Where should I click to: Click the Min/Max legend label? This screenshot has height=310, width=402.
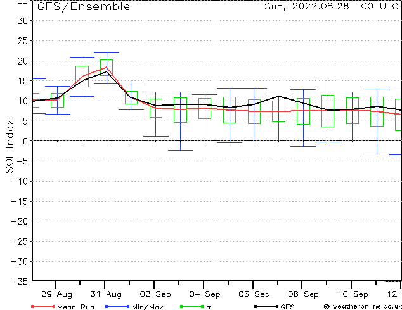(148, 307)
